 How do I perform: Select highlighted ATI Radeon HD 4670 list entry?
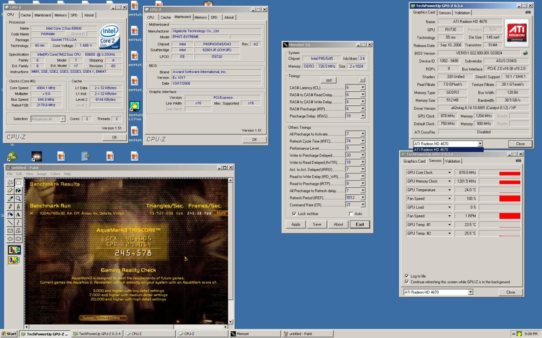click(448, 149)
